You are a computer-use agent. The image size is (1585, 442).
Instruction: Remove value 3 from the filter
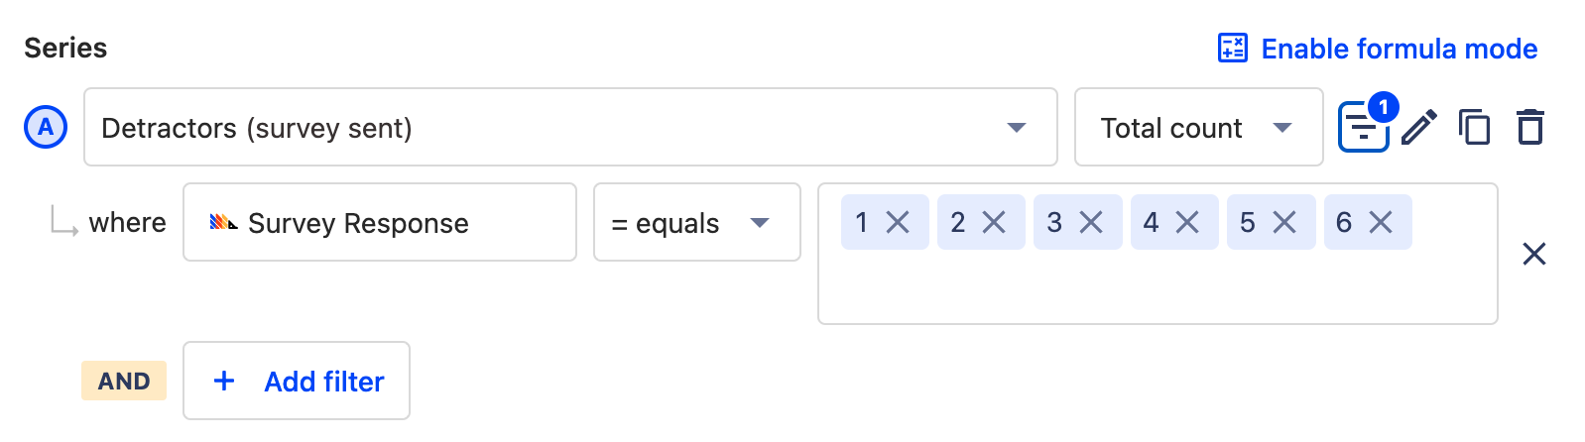tap(1091, 223)
